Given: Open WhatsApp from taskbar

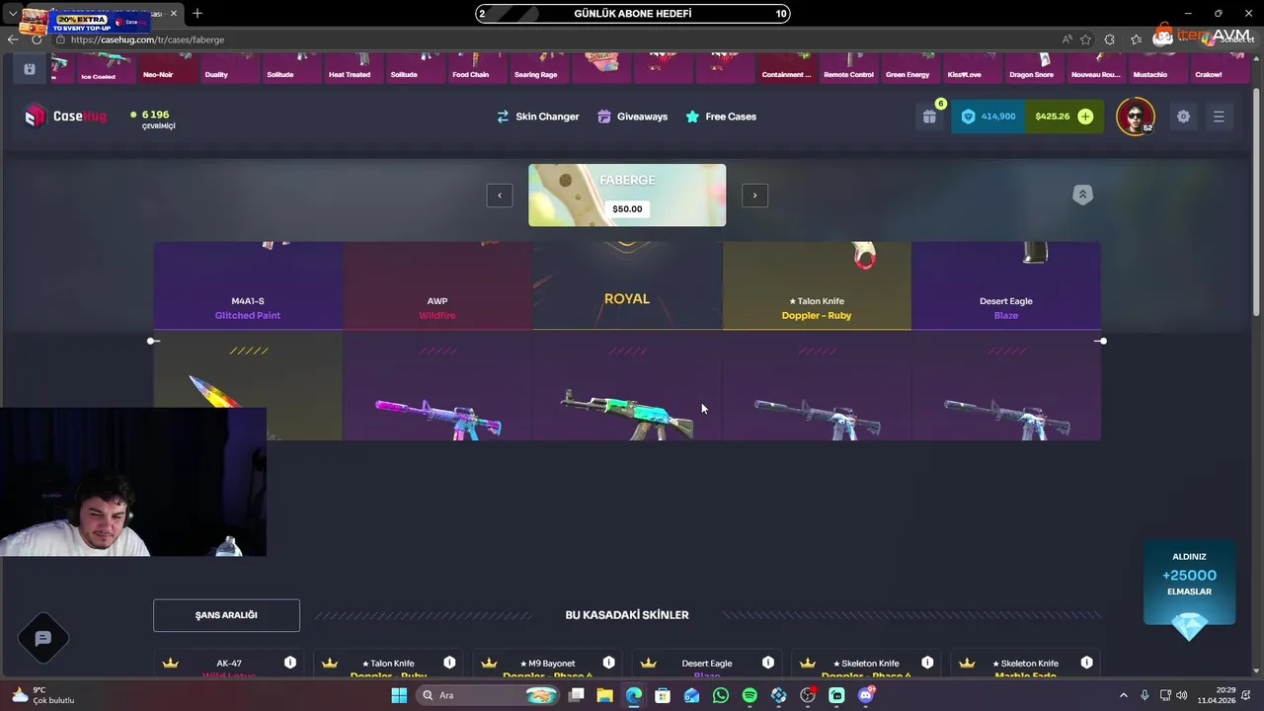Looking at the screenshot, I should (721, 695).
